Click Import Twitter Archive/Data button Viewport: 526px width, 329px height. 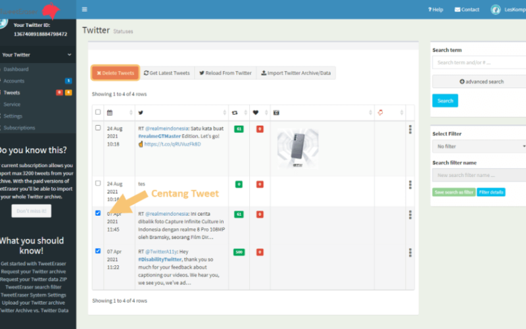coord(296,73)
